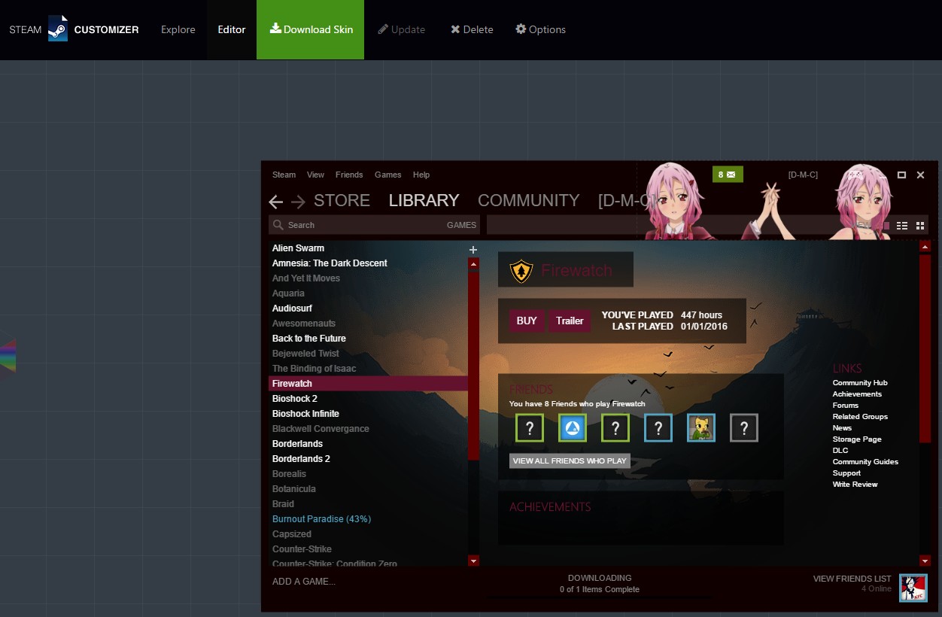The image size is (942, 617).
Task: Click the friends list avatar icon
Action: pyautogui.click(x=913, y=588)
